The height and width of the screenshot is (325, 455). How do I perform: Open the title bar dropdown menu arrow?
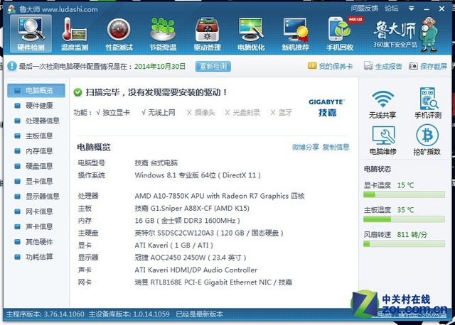411,9
